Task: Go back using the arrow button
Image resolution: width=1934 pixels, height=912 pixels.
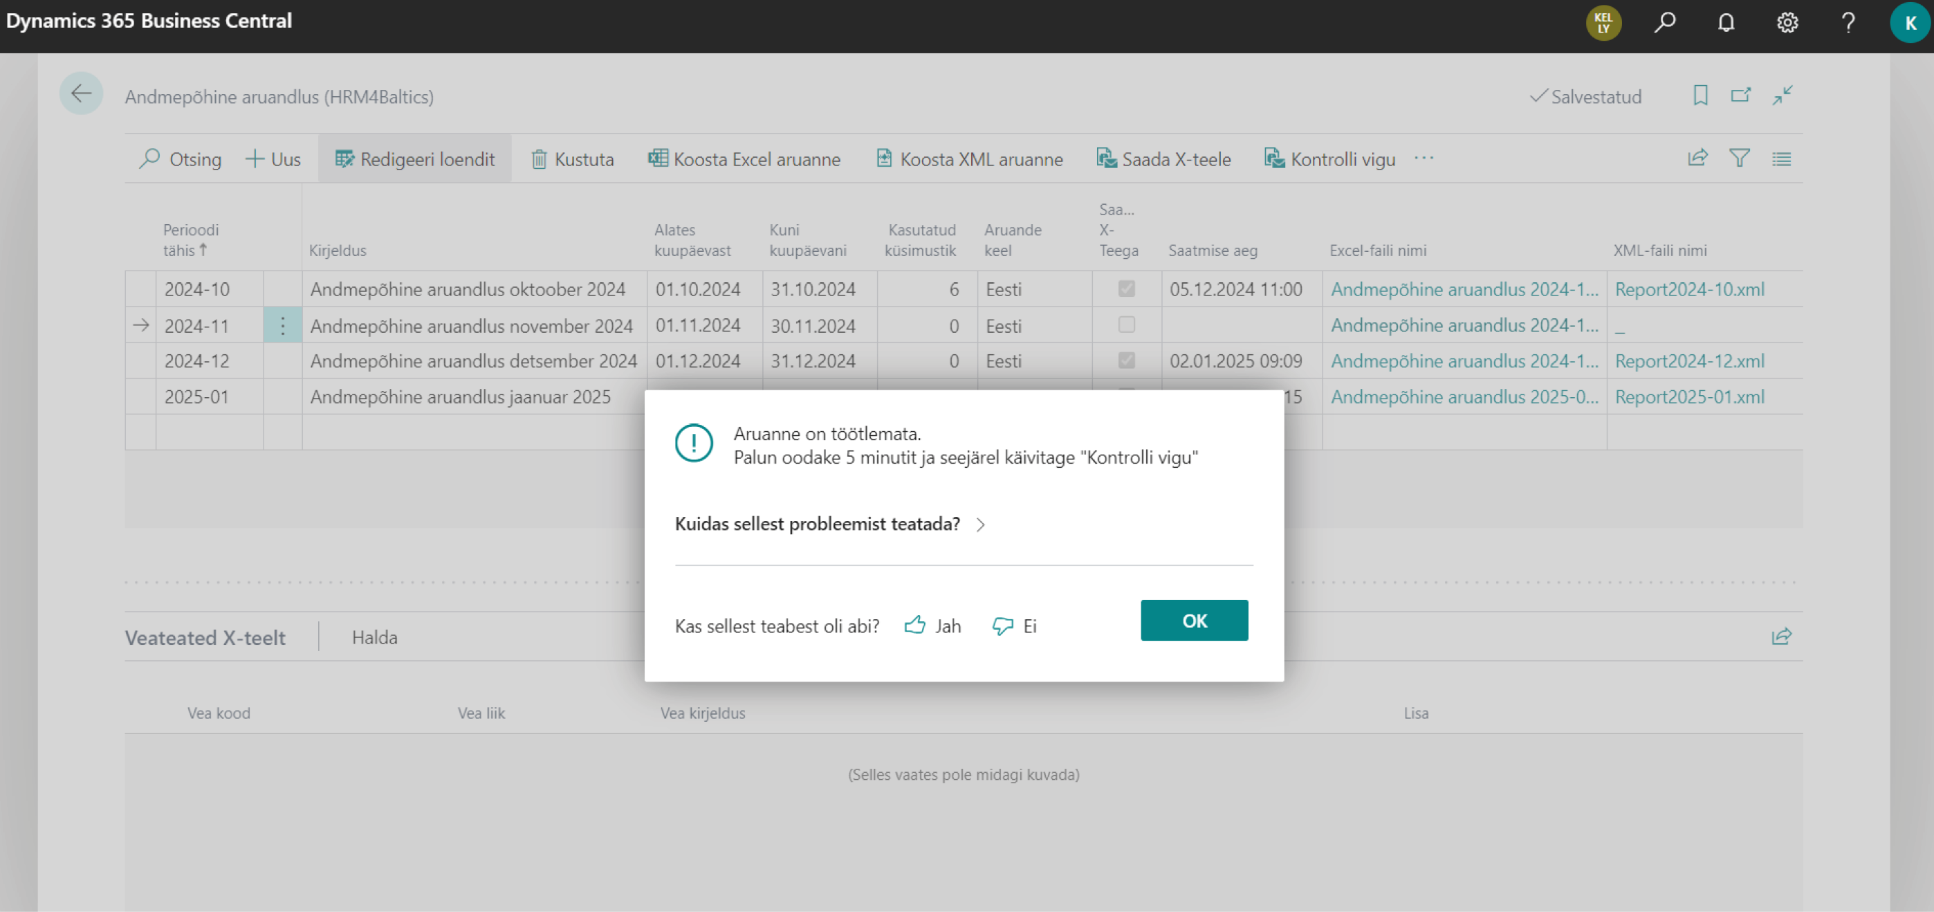Action: [81, 94]
